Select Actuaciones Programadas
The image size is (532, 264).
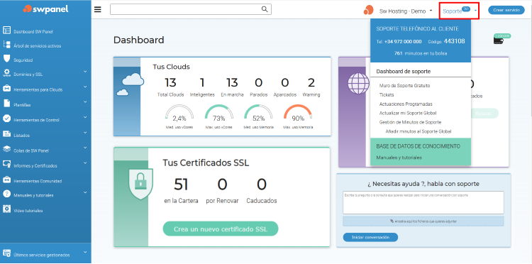click(x=406, y=104)
